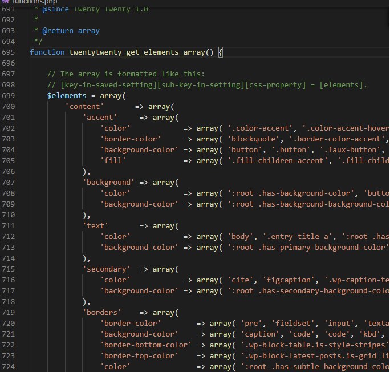This screenshot has width=390, height=372.
Task: Click 'border-top-color' key on line 723
Action: [139, 356]
